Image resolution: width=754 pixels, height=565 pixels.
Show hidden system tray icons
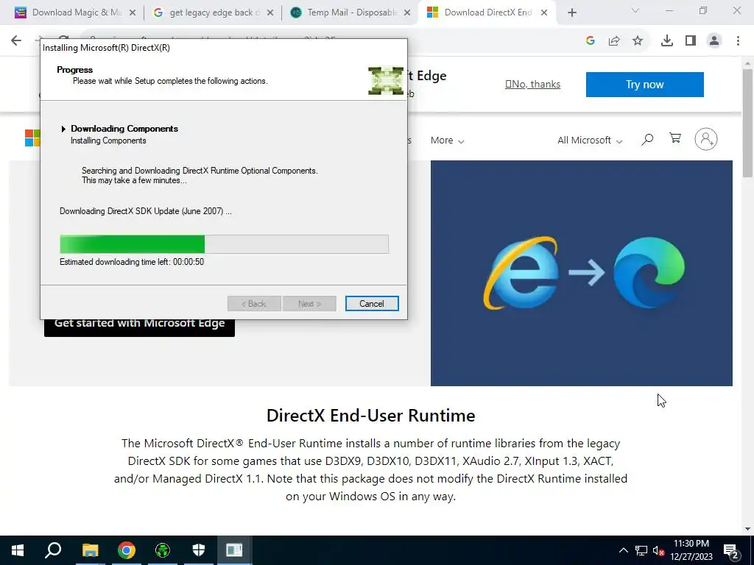tap(623, 550)
